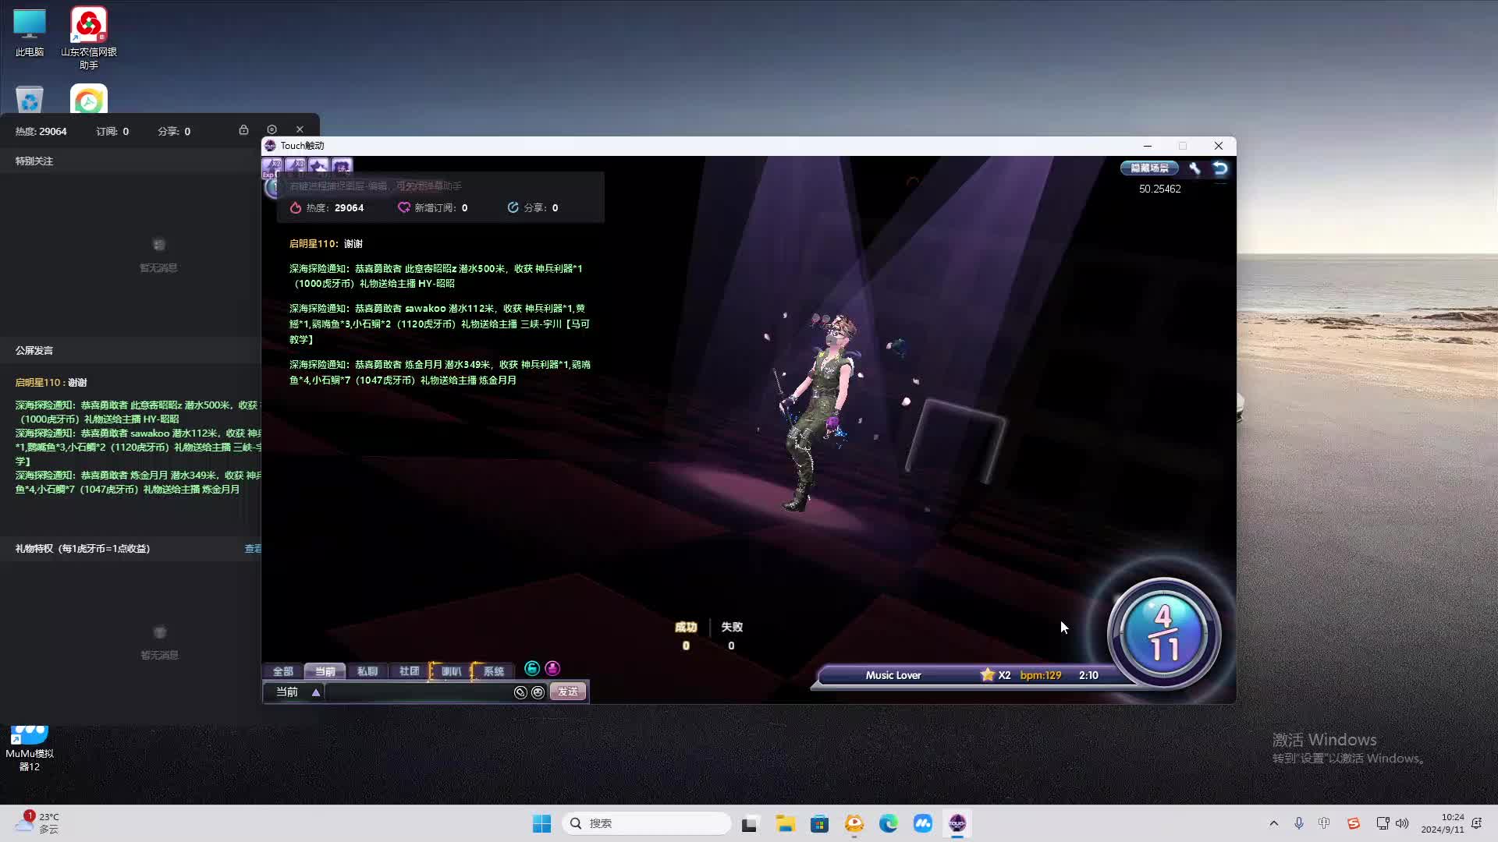The height and width of the screenshot is (842, 1498).
Task: Click the first Exp X2 buff icon
Action: point(272,167)
